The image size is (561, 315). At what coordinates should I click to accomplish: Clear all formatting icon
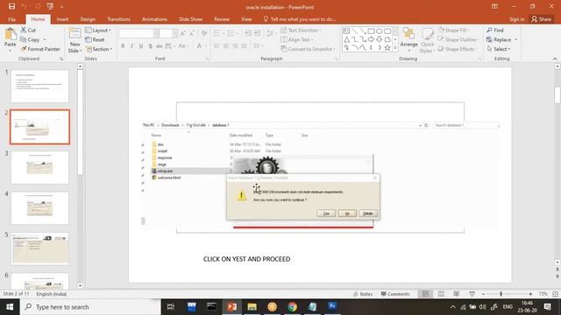click(x=204, y=33)
